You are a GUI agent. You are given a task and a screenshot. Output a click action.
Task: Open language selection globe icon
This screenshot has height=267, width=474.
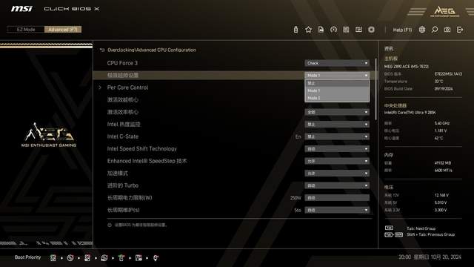[x=422, y=30]
